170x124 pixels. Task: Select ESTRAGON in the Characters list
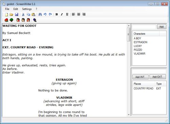click(x=140, y=42)
